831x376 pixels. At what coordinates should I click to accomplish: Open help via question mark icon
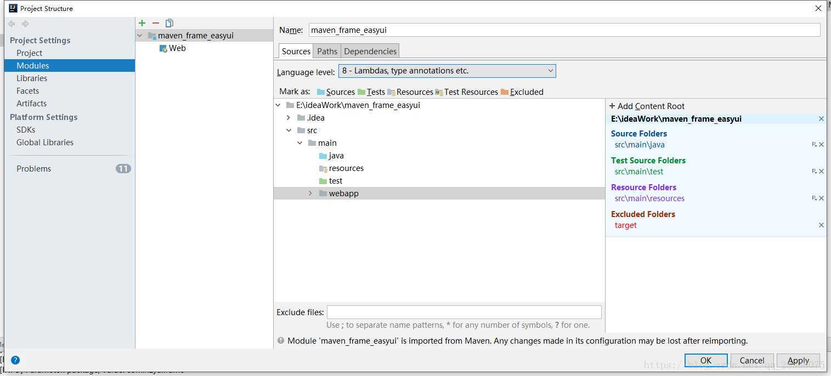point(15,360)
